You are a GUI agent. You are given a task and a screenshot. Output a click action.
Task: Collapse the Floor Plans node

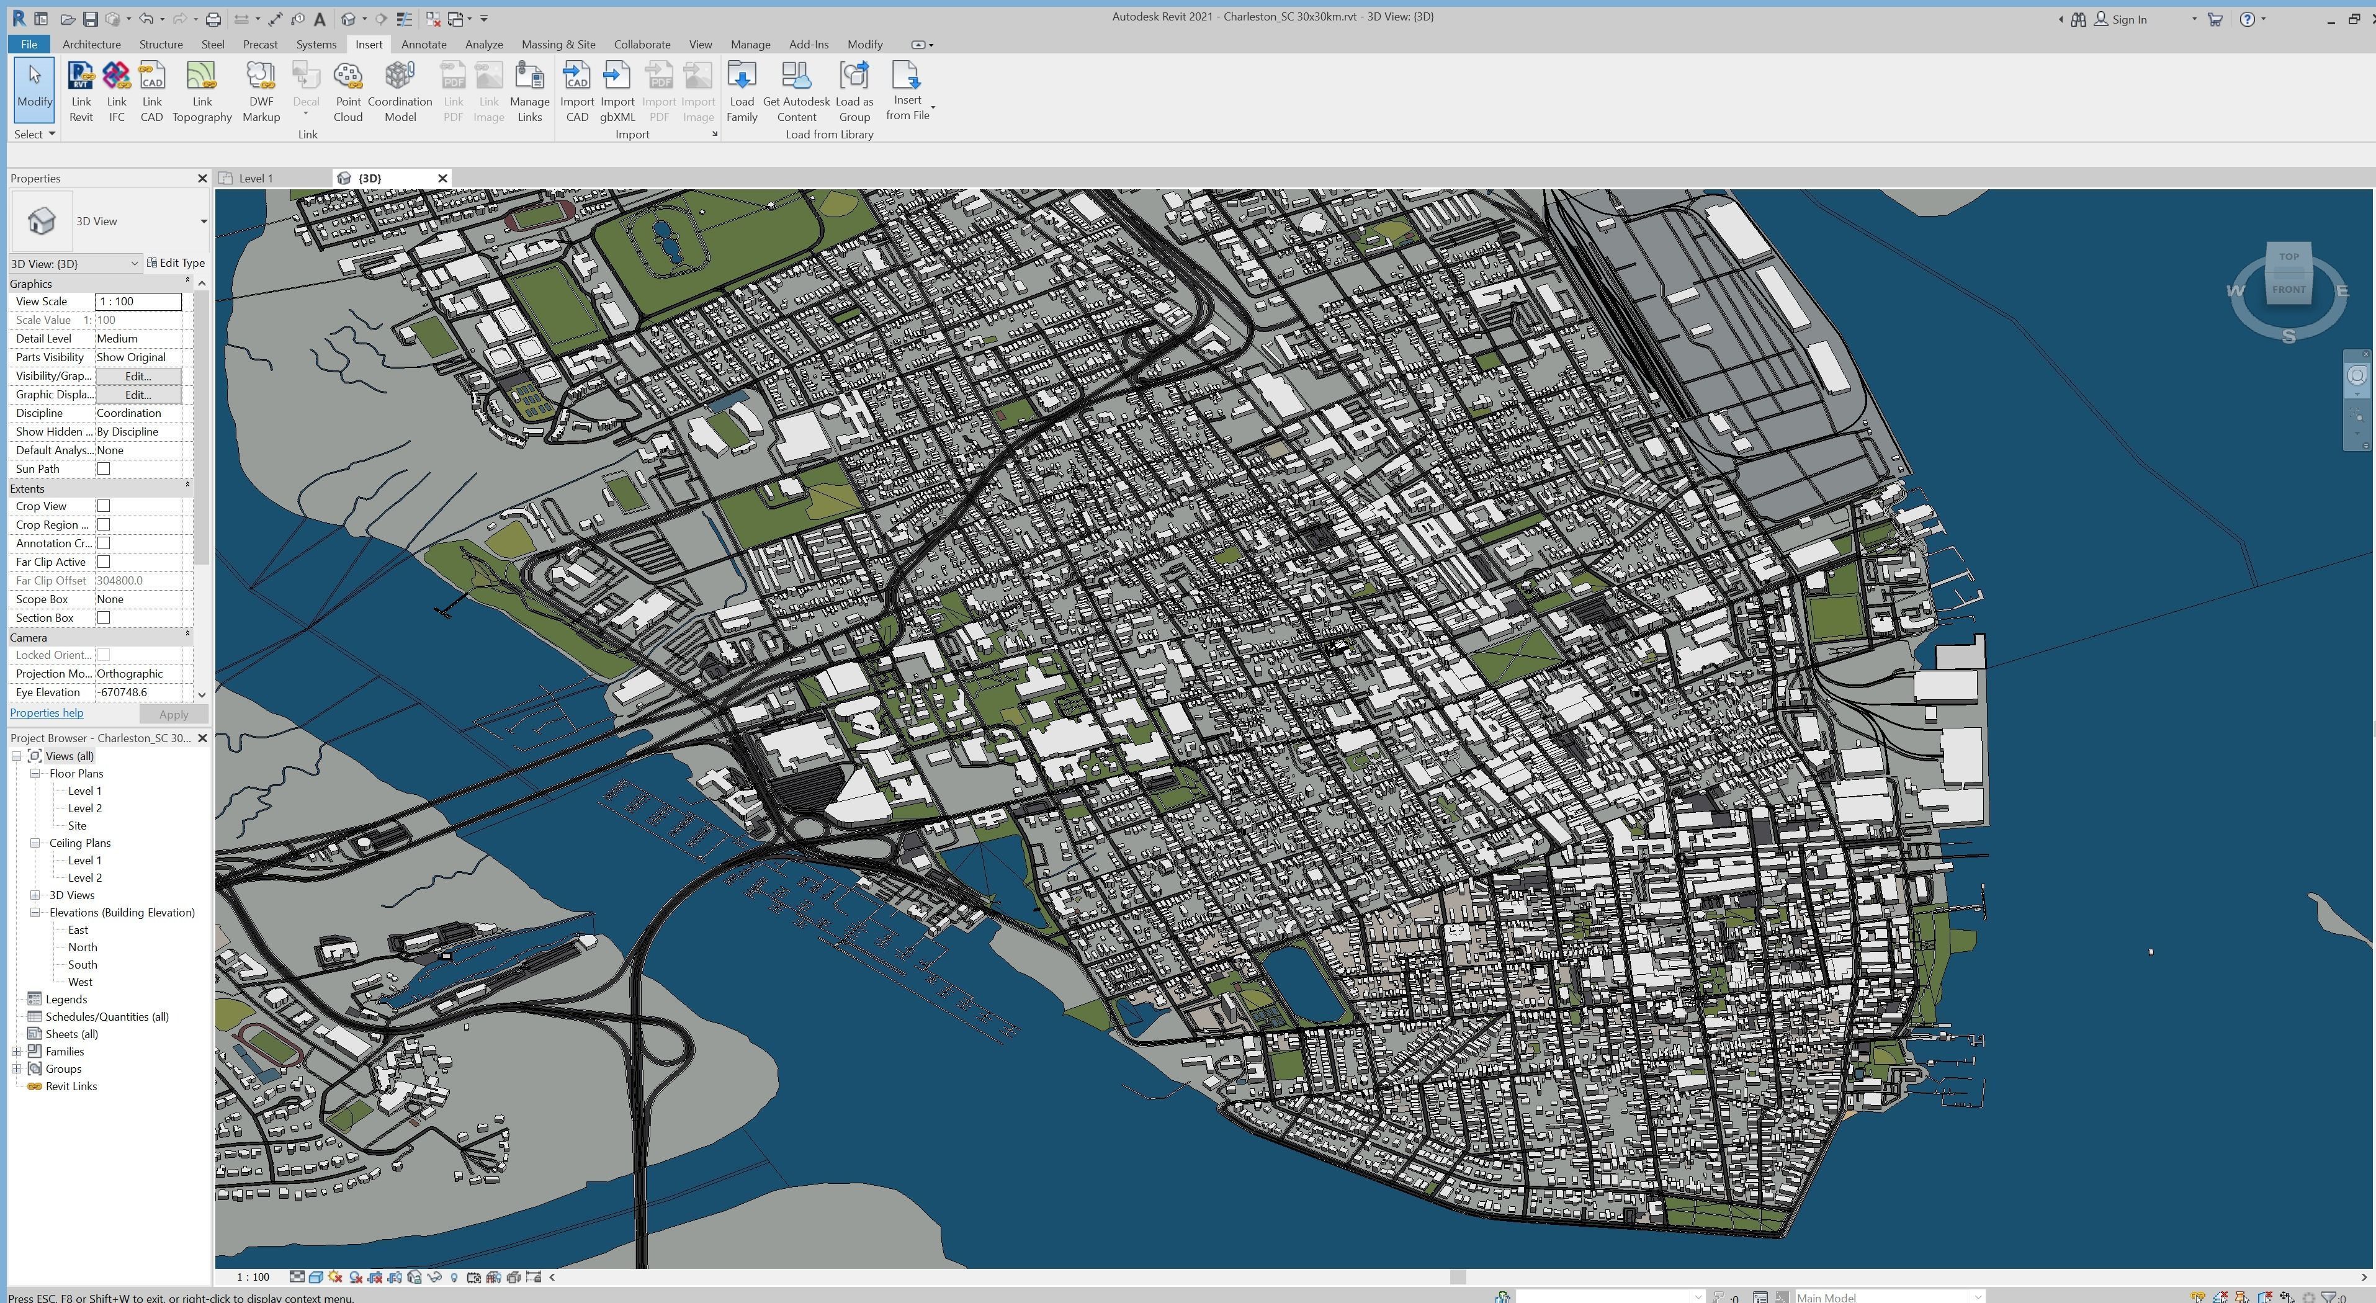coord(35,774)
